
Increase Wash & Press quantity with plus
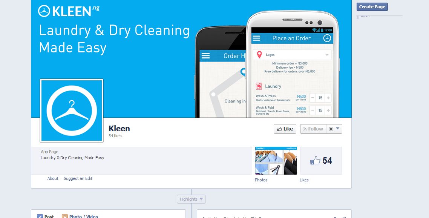click(328, 98)
